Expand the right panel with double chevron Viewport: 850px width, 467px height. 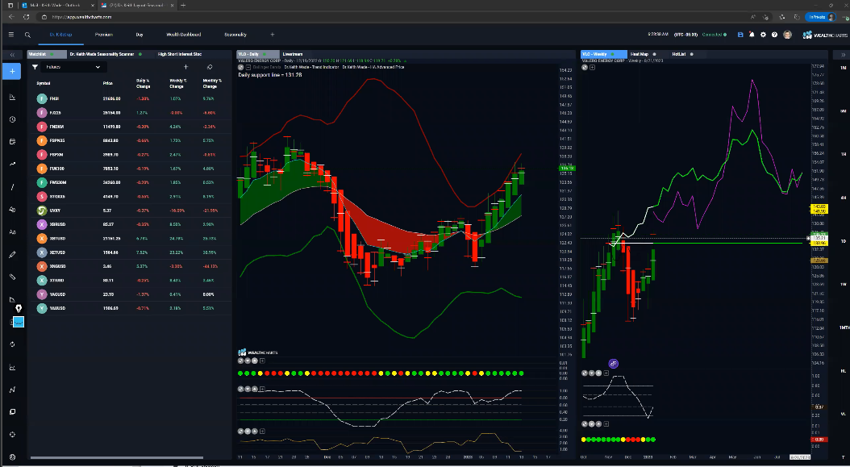click(843, 55)
